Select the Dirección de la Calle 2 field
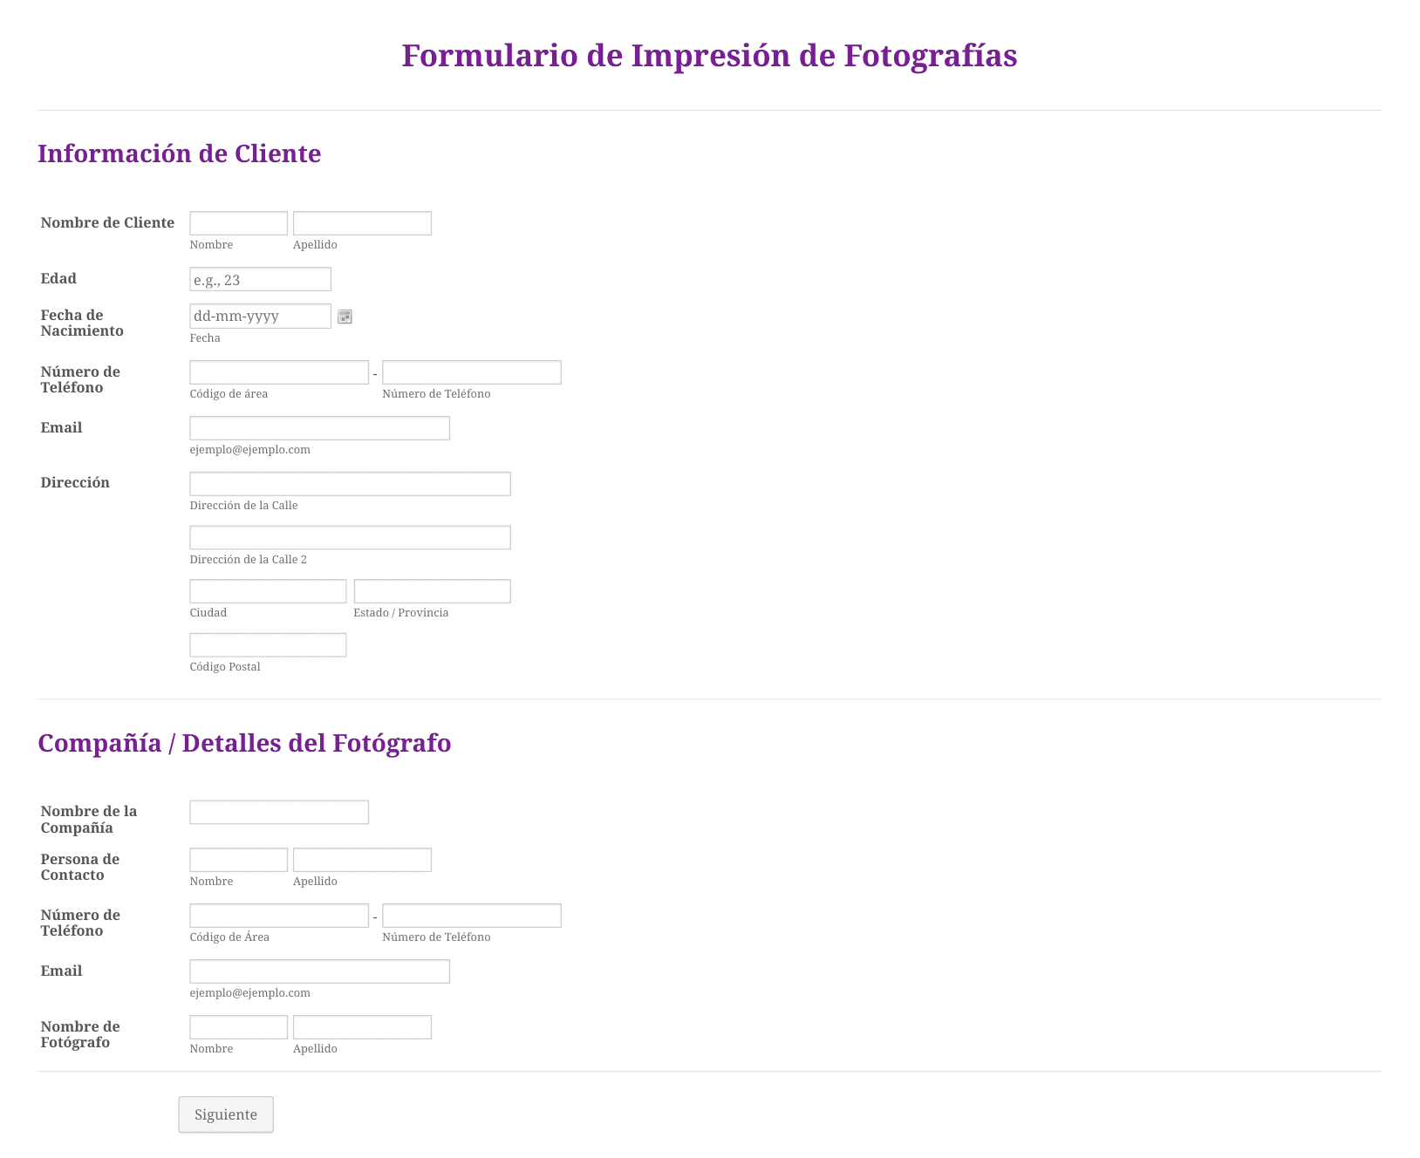The height and width of the screenshot is (1158, 1420). point(351,537)
